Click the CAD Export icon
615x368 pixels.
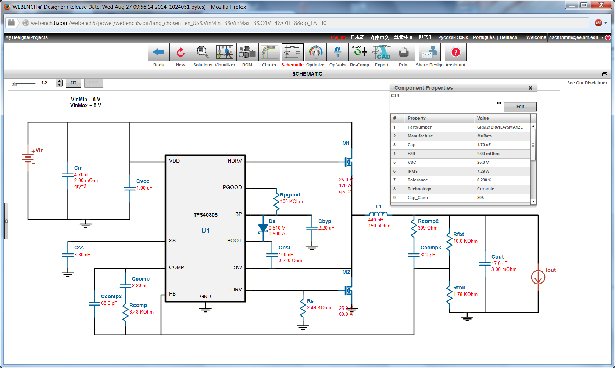(x=382, y=52)
